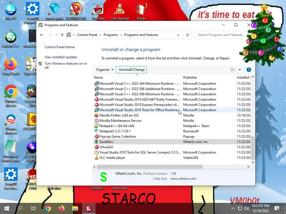Open Control Panel Home link

pos(59,47)
